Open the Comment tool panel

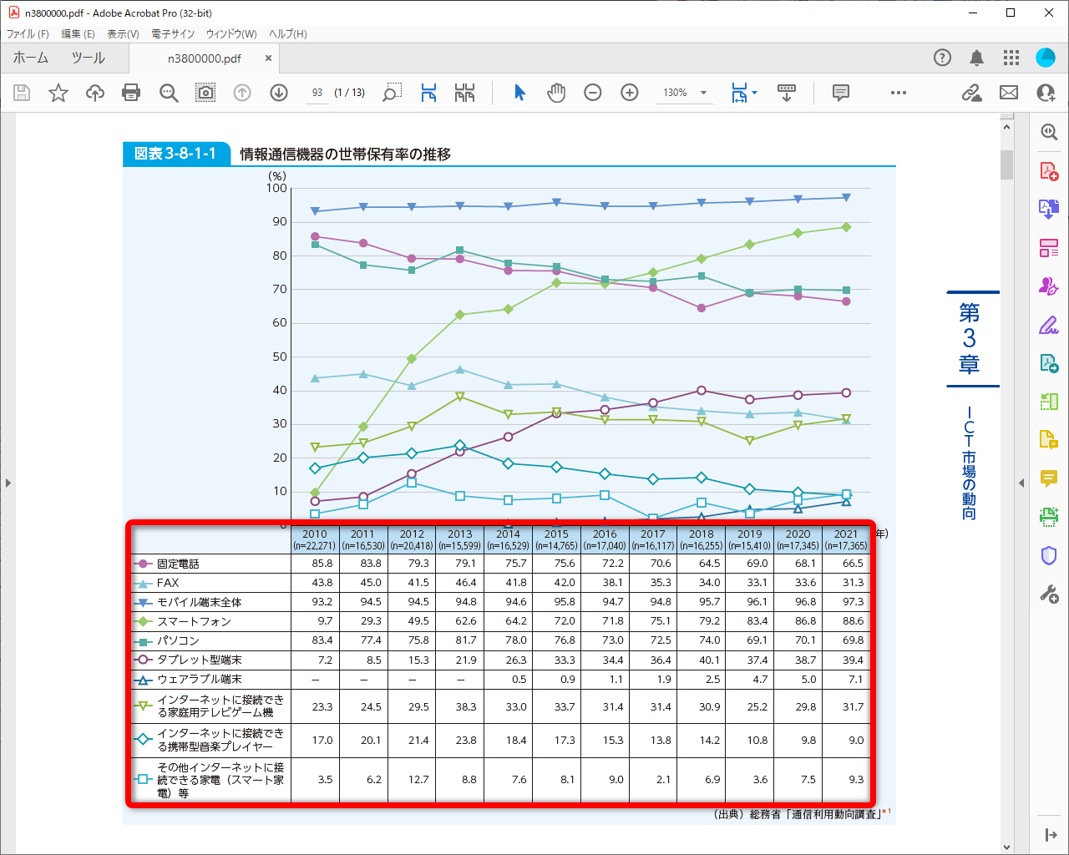click(x=839, y=93)
